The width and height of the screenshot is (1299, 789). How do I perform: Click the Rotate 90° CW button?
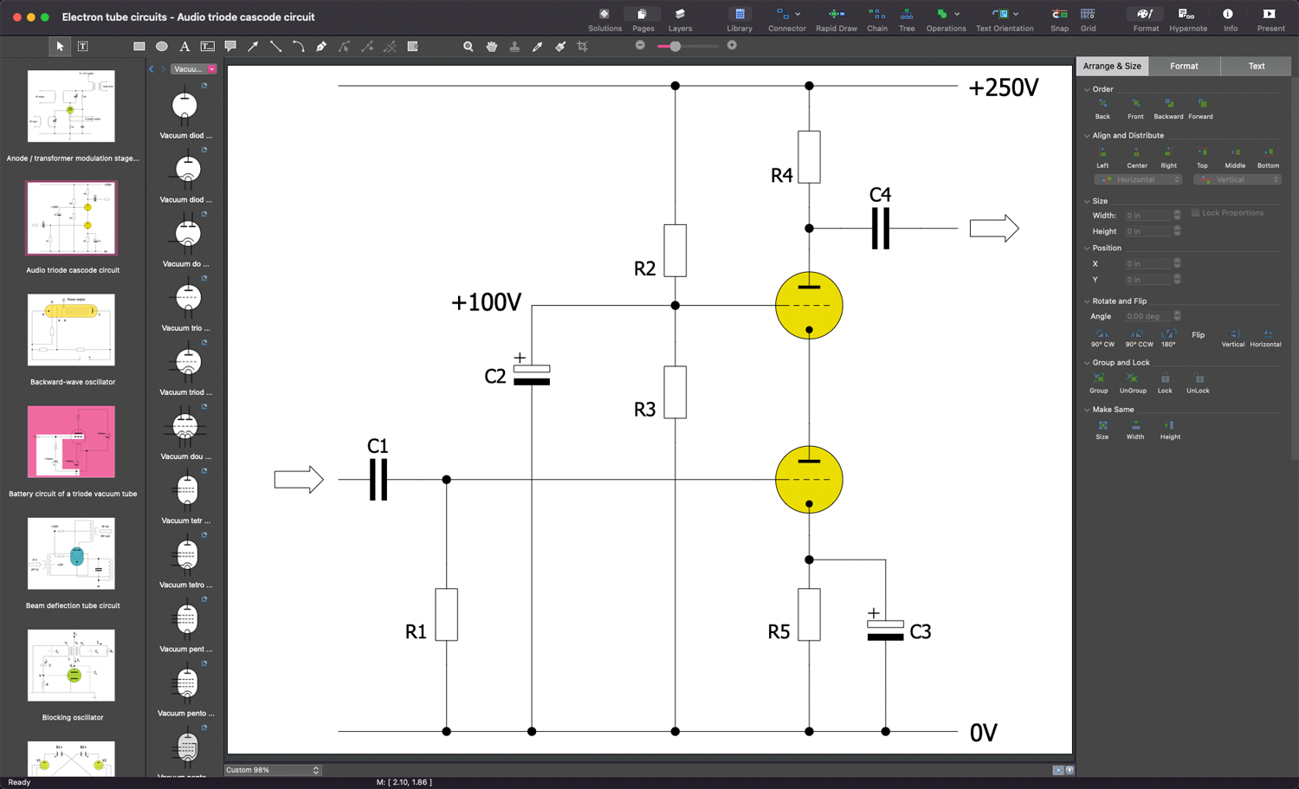(x=1102, y=336)
